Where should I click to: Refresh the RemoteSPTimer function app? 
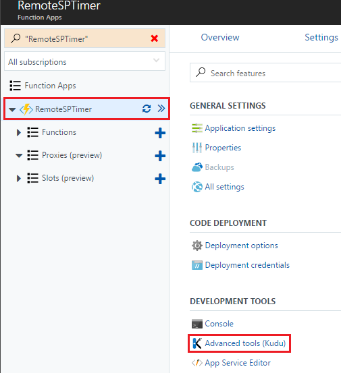click(147, 109)
